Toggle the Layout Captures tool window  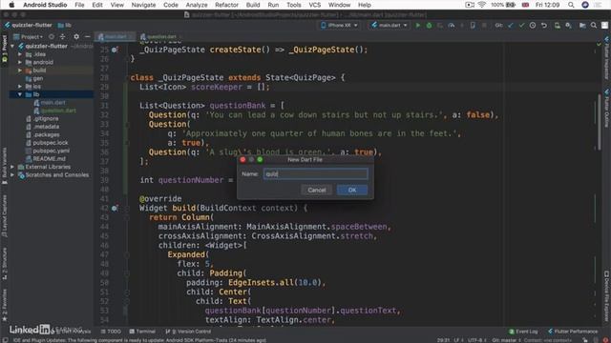(4, 216)
